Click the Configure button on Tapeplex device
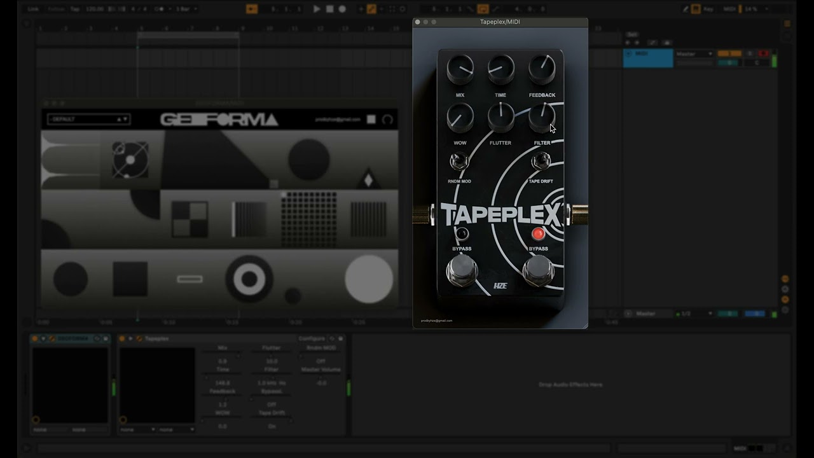 pyautogui.click(x=312, y=339)
